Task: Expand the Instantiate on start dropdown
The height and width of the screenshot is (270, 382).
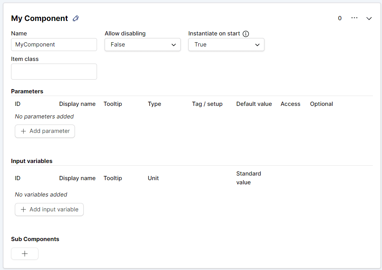Action: point(226,45)
